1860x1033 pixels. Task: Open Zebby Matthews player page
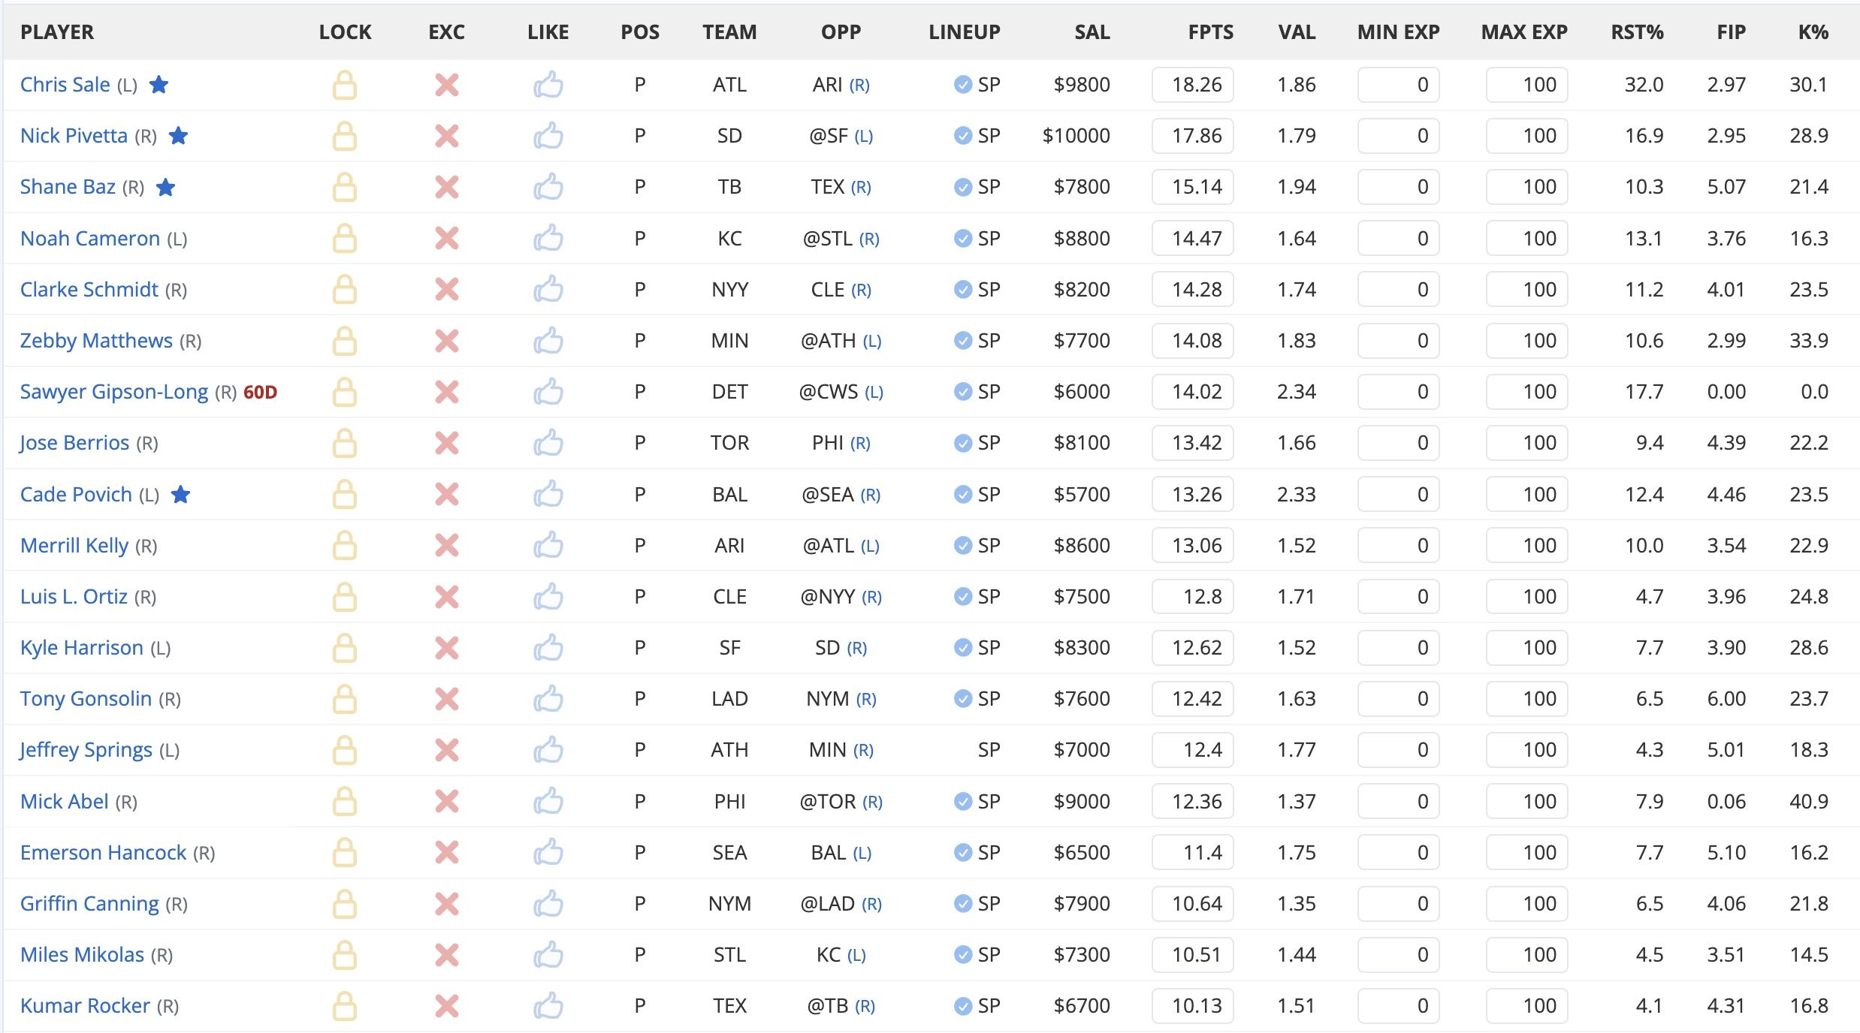point(96,341)
